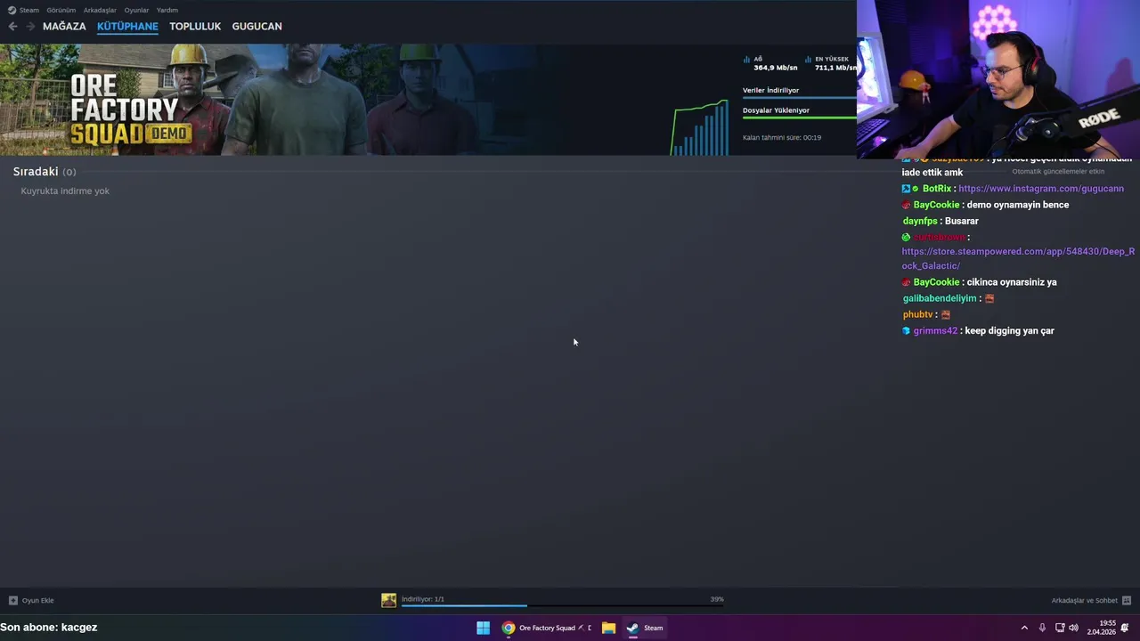Screen dimensions: 1140x641
Task: Open the BotRix instagram link in chat
Action: [x=1041, y=189]
